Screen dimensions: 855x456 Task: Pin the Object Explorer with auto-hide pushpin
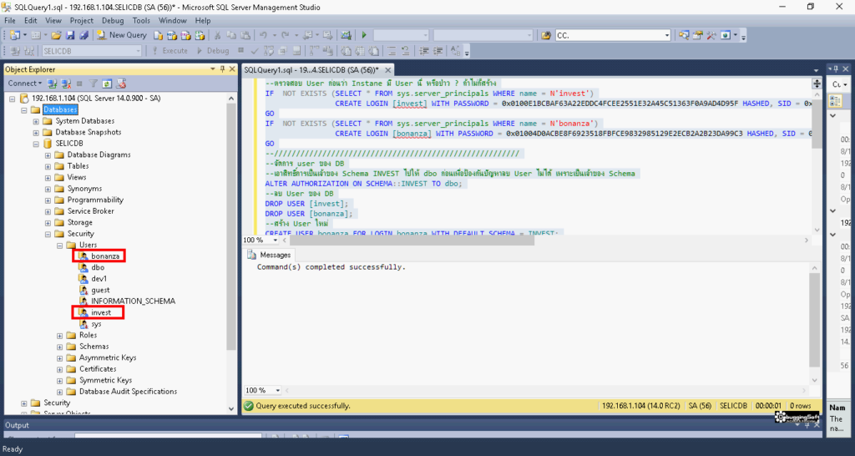[222, 69]
